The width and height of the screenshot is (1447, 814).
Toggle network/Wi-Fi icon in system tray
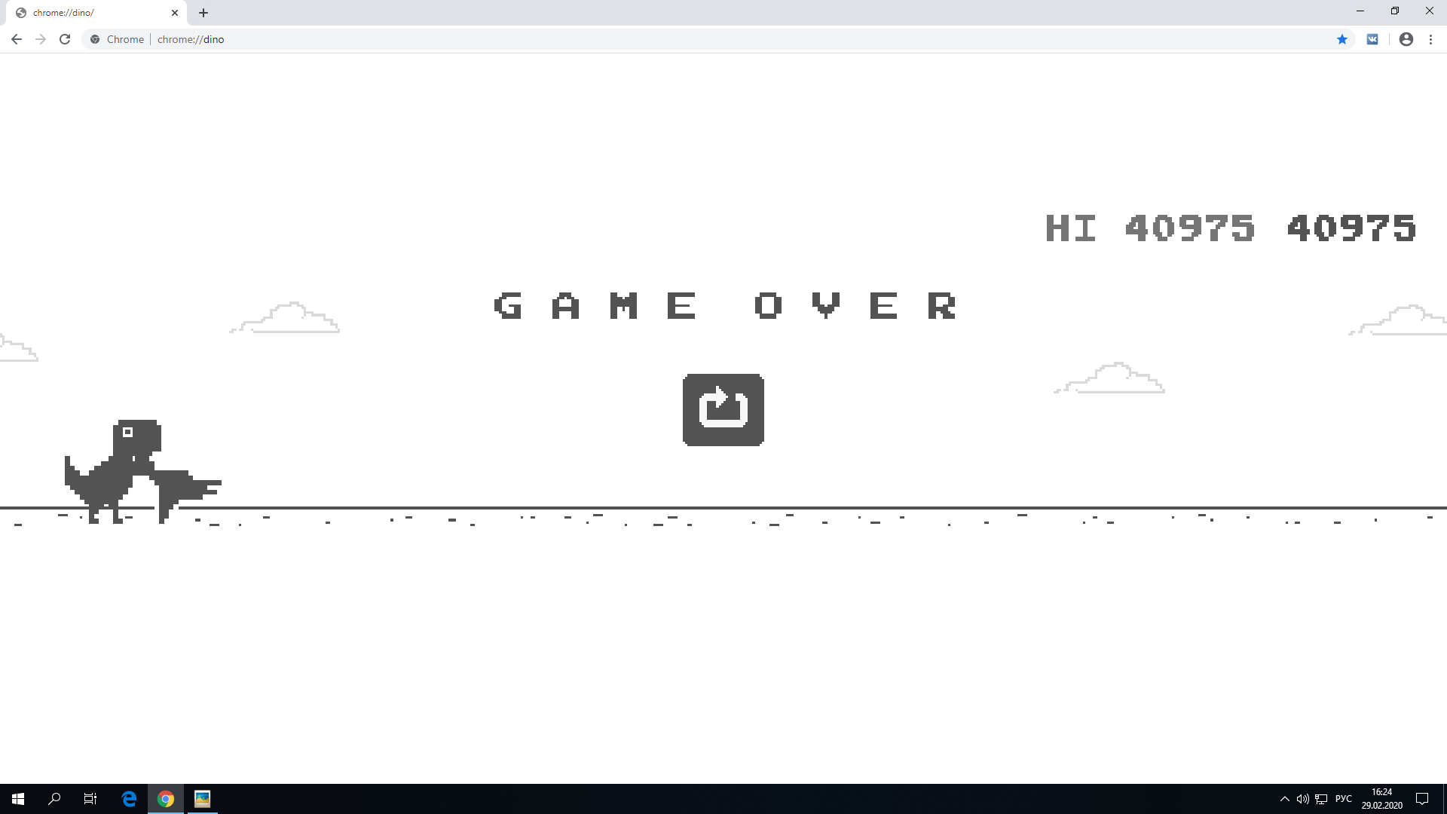point(1322,799)
